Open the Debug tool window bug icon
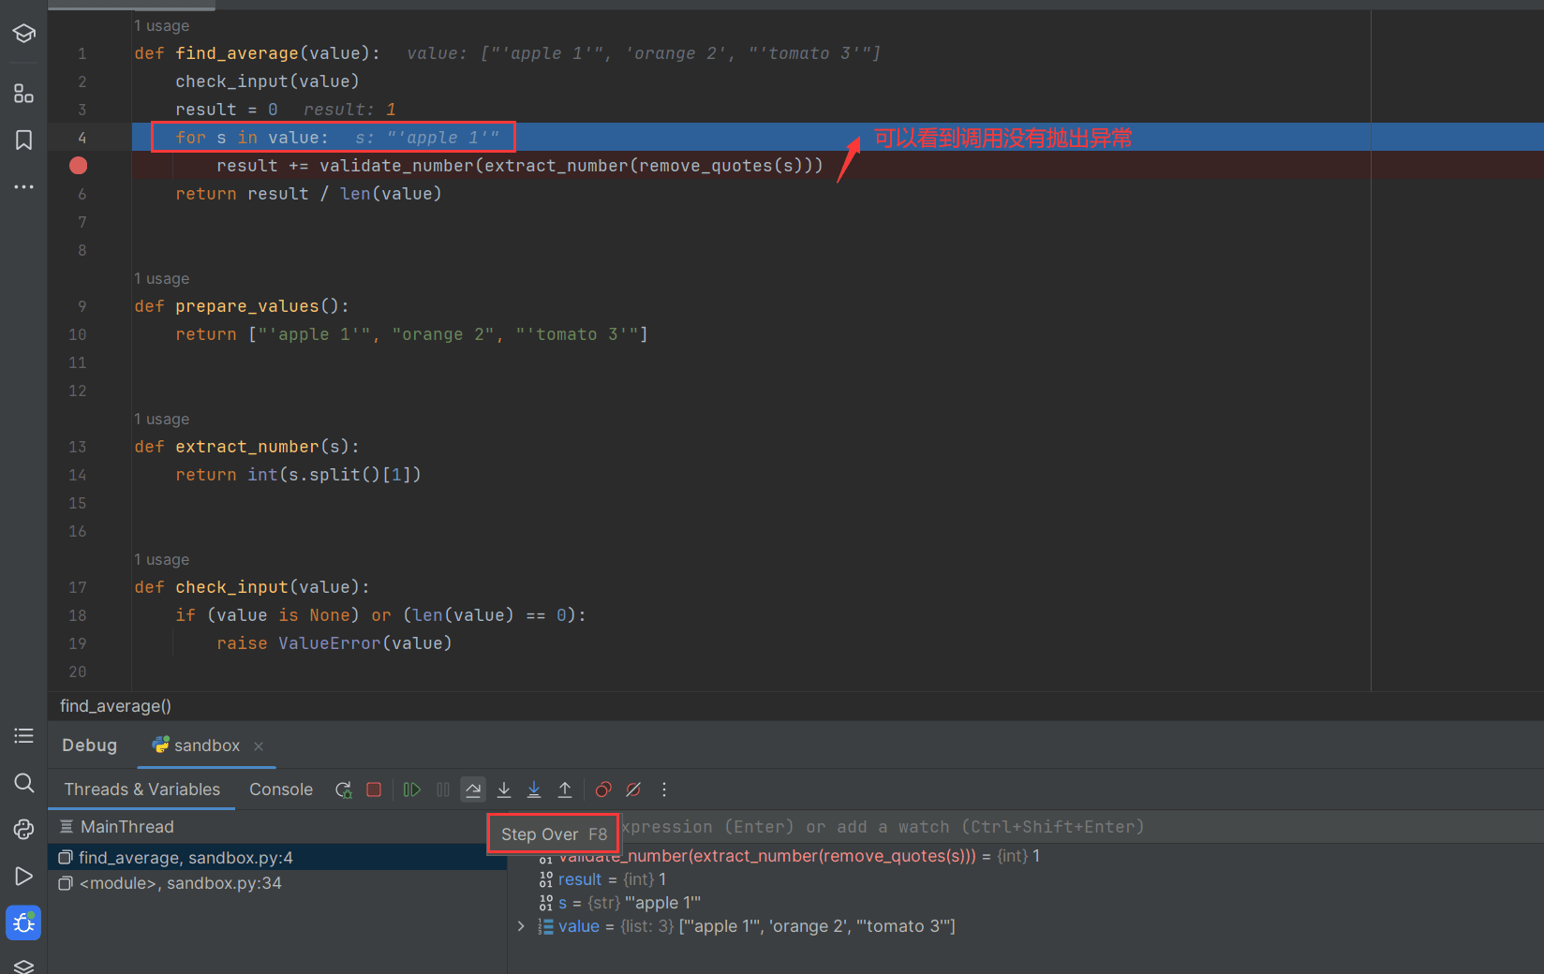 click(x=23, y=923)
